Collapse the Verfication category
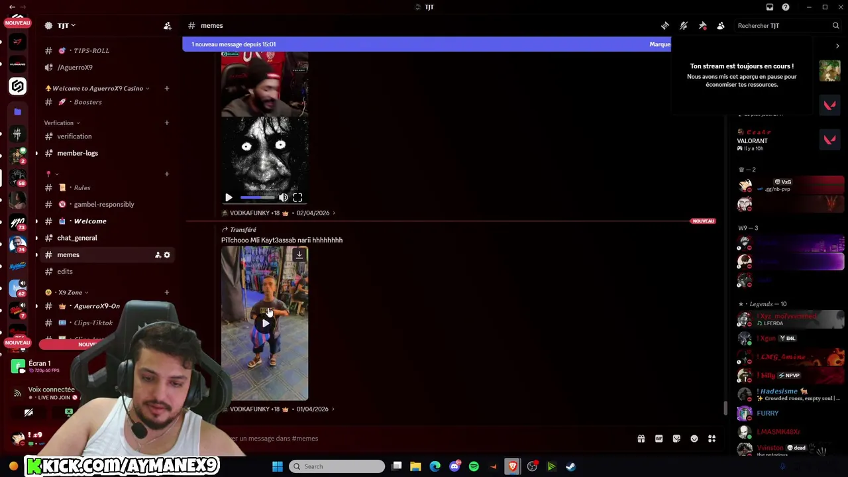 (62, 123)
